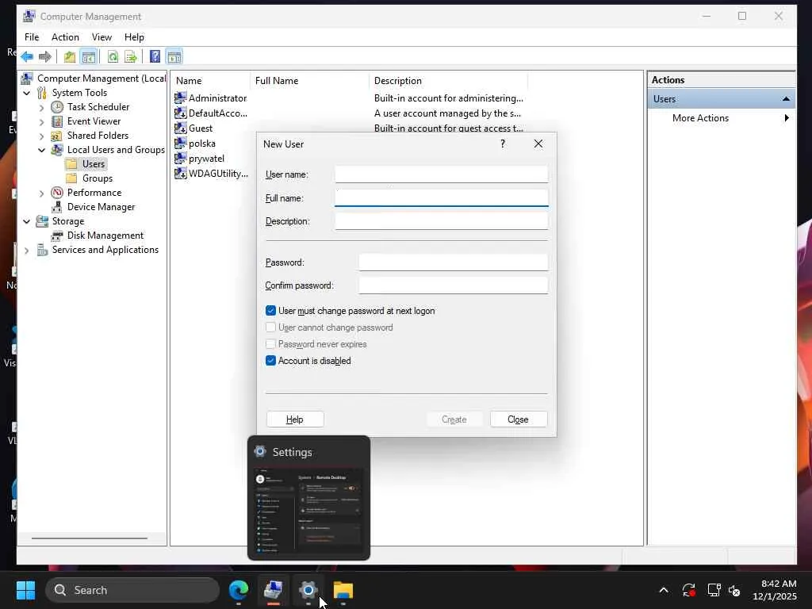Image resolution: width=812 pixels, height=609 pixels.
Task: Click the taskbar clock and date
Action: click(x=774, y=590)
